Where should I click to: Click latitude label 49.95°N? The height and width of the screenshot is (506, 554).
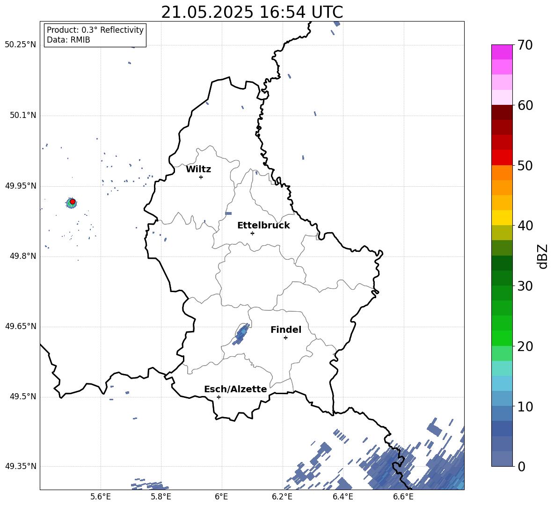click(21, 186)
